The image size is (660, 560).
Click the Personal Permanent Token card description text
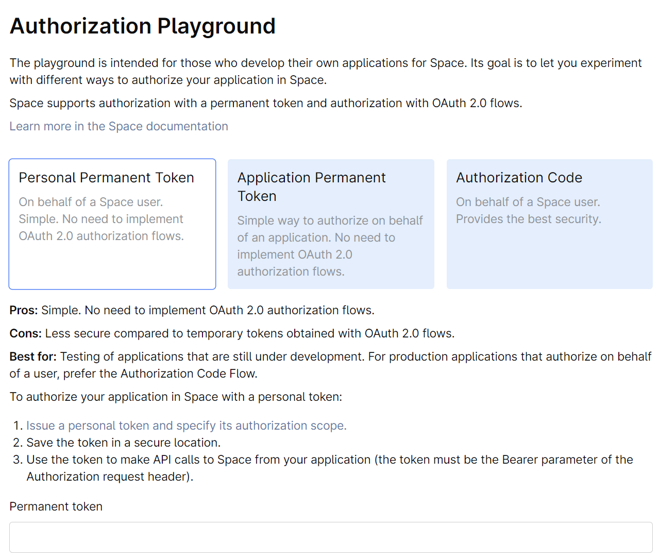point(101,219)
